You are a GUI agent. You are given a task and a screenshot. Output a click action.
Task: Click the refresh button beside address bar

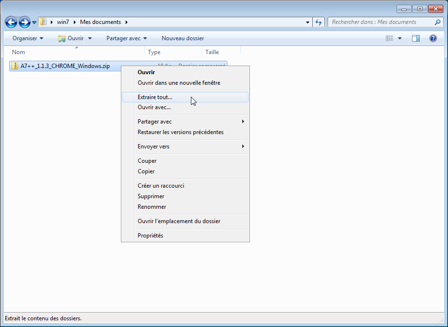[319, 22]
